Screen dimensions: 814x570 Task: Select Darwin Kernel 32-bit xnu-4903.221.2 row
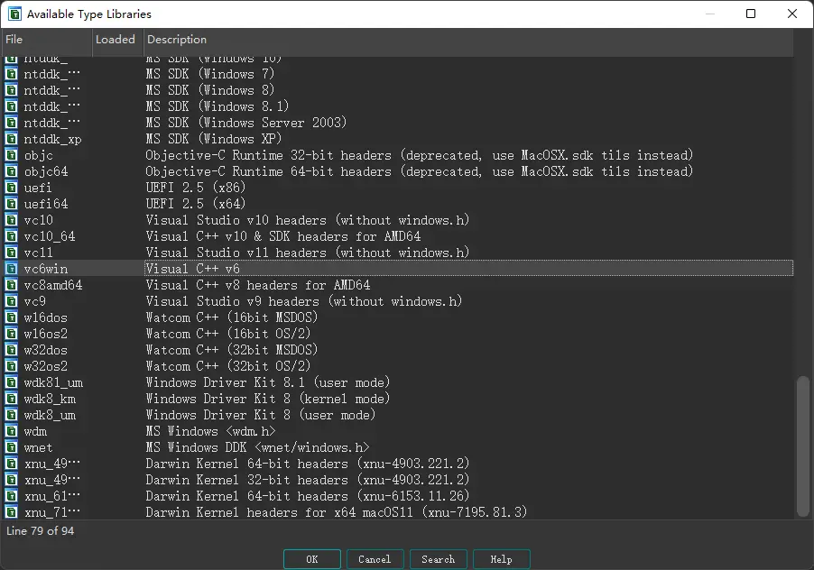point(399,480)
